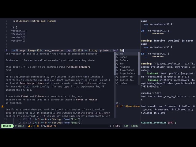This screenshot has width=196, height=147.
Task: Click the FnOnce reference in 'supertraits' sentence
Action: (x=40, y=96)
